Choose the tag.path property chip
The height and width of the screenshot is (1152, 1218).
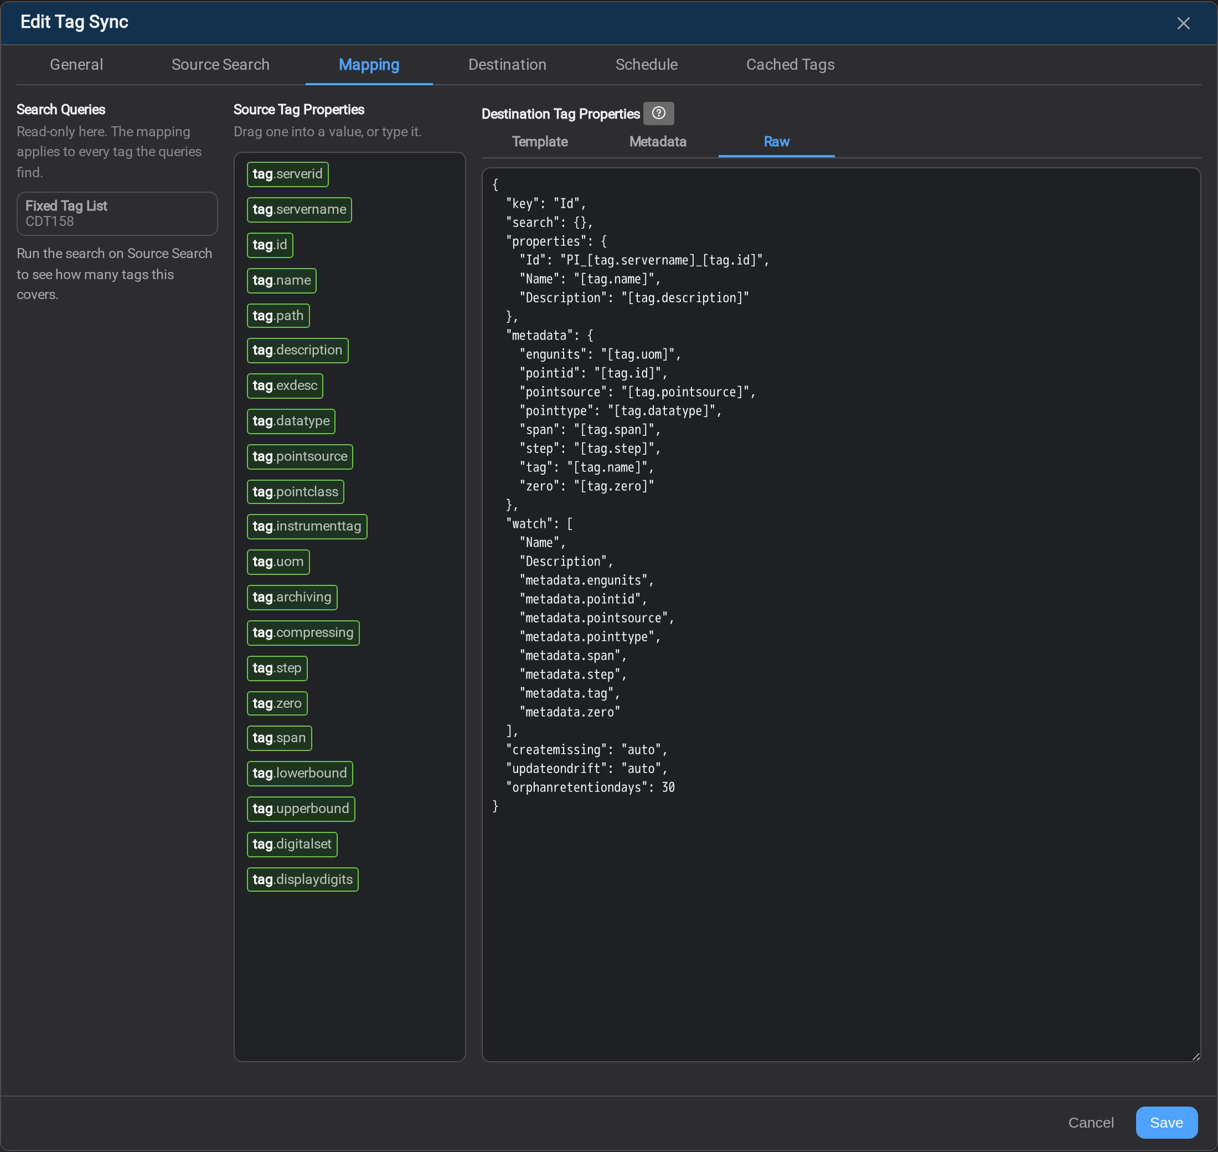coord(278,316)
